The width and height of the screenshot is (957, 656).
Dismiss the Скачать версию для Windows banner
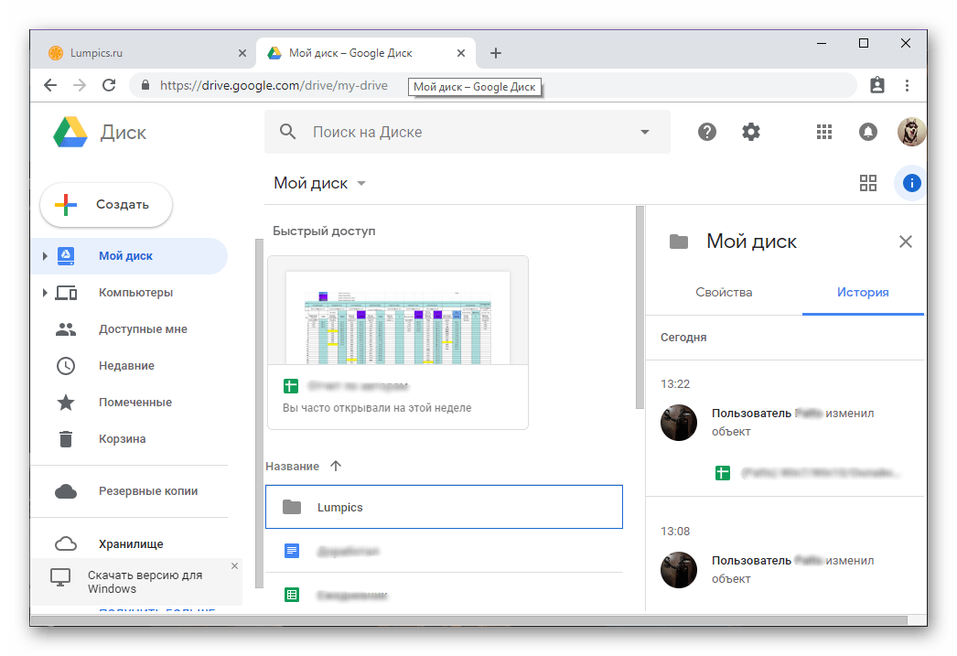pos(234,566)
